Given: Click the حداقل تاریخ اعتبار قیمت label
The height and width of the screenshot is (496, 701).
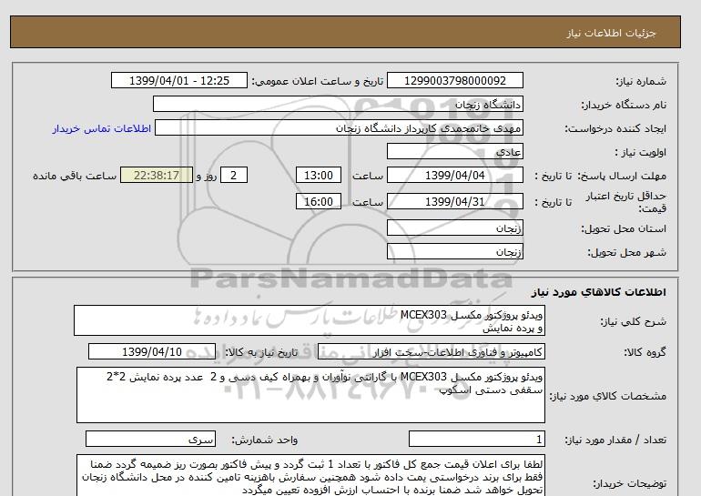Looking at the screenshot, I should pos(626,202).
